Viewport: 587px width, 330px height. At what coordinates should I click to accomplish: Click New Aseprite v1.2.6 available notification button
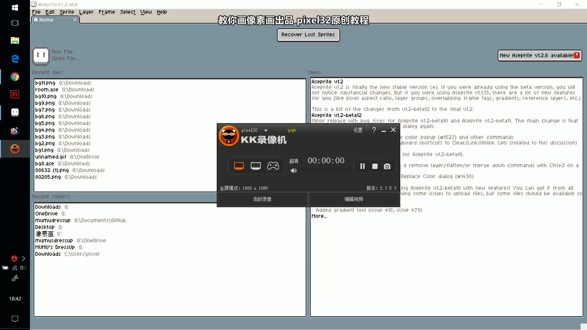(x=539, y=55)
